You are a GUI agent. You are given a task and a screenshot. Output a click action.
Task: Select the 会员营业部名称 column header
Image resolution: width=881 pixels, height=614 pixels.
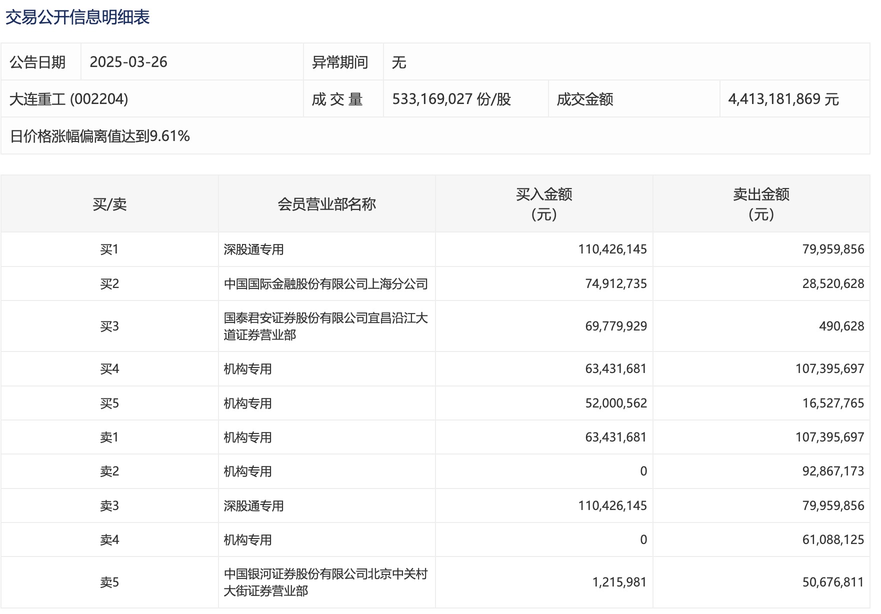pyautogui.click(x=327, y=203)
